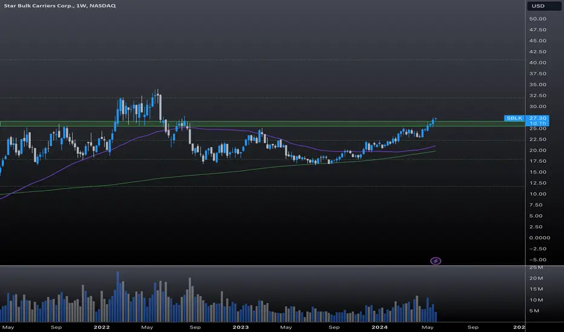Click the SBLK ticker price label

[514, 118]
